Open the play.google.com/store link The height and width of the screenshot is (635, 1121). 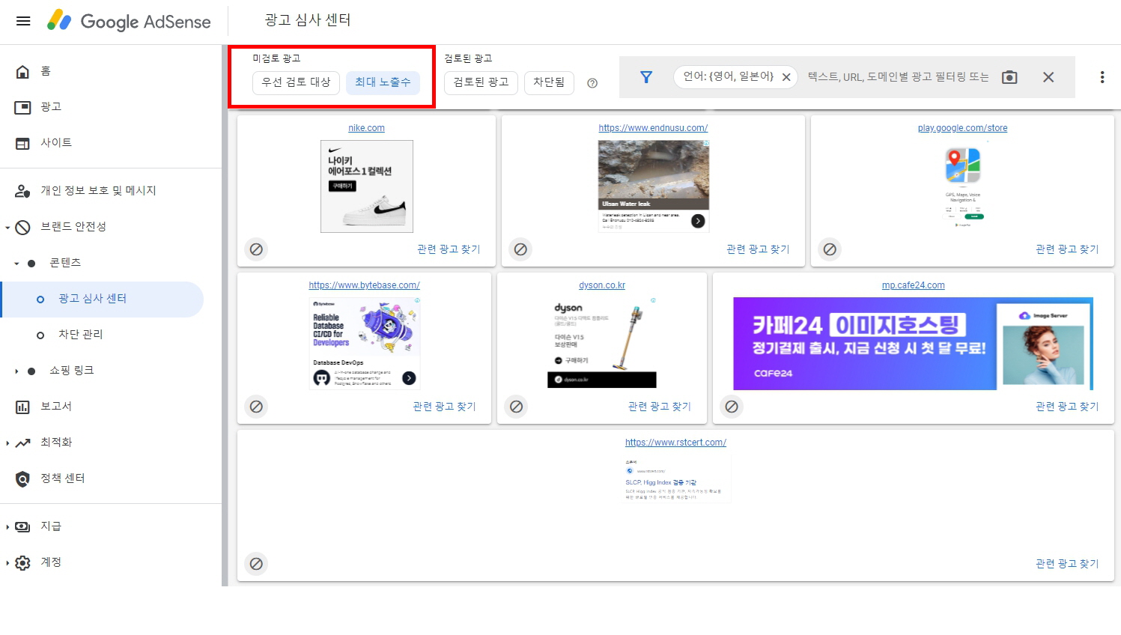[962, 128]
